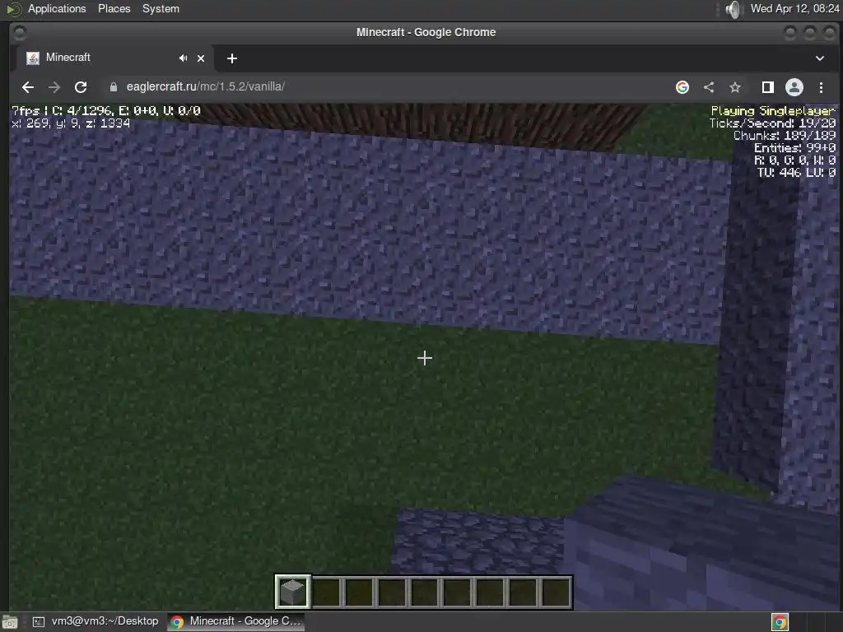Open the System menu
Screen dimensions: 843x632
(161, 8)
